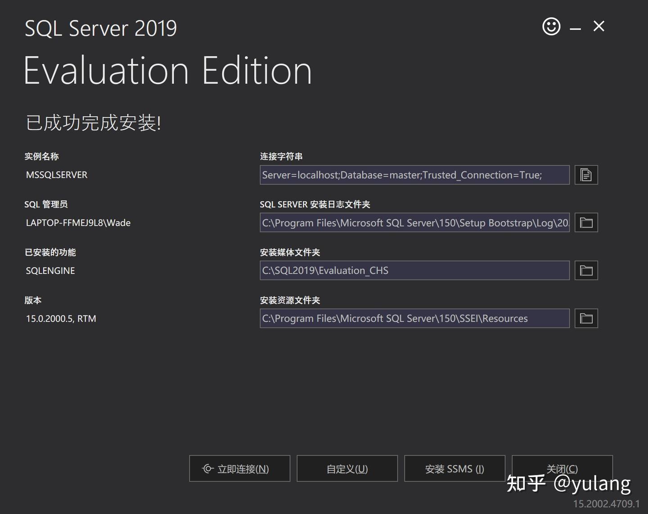Select the connection string input field
The height and width of the screenshot is (514, 648).
(x=414, y=175)
